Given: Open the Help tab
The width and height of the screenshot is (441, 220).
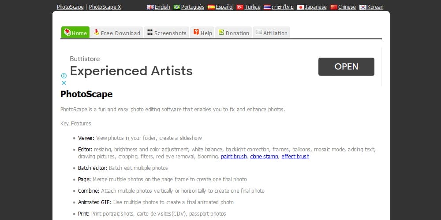Looking at the screenshot, I should [x=202, y=32].
